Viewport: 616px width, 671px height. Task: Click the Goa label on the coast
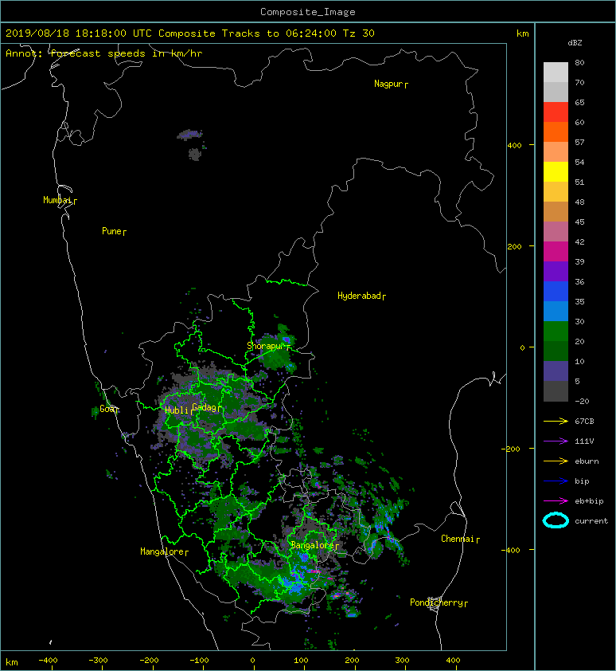tap(107, 409)
